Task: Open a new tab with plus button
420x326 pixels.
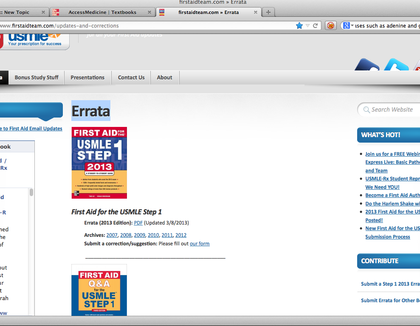Action: tap(268, 12)
